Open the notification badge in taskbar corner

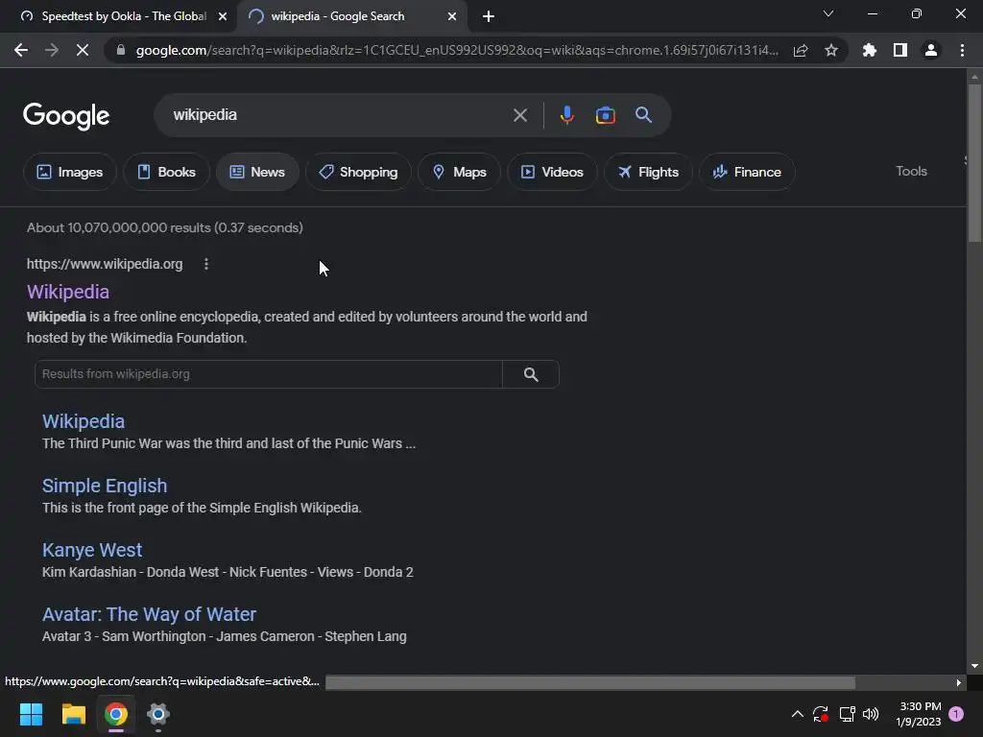click(956, 714)
